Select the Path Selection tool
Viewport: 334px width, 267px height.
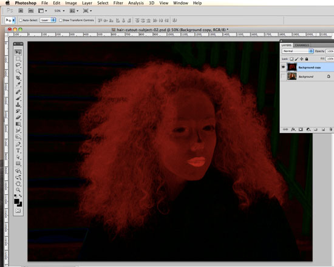click(x=18, y=157)
